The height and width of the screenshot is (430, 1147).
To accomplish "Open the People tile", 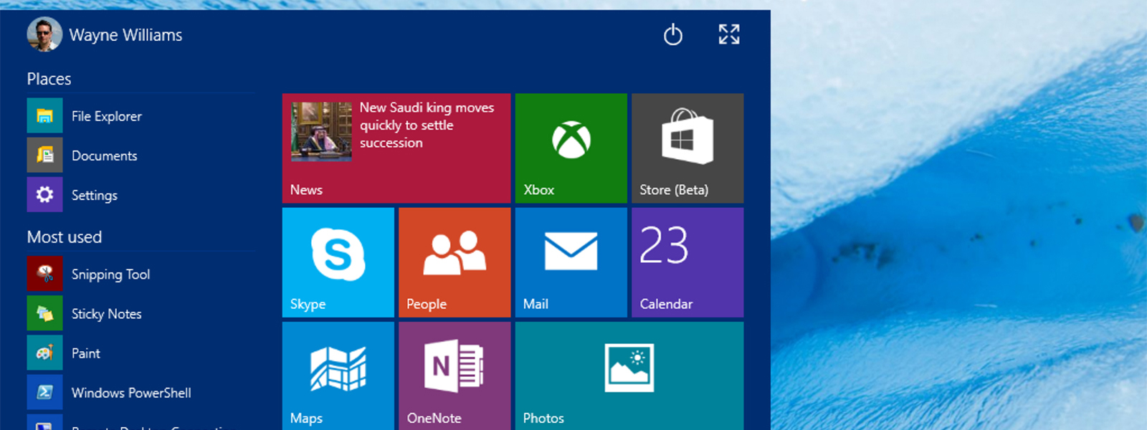I will pos(454,262).
